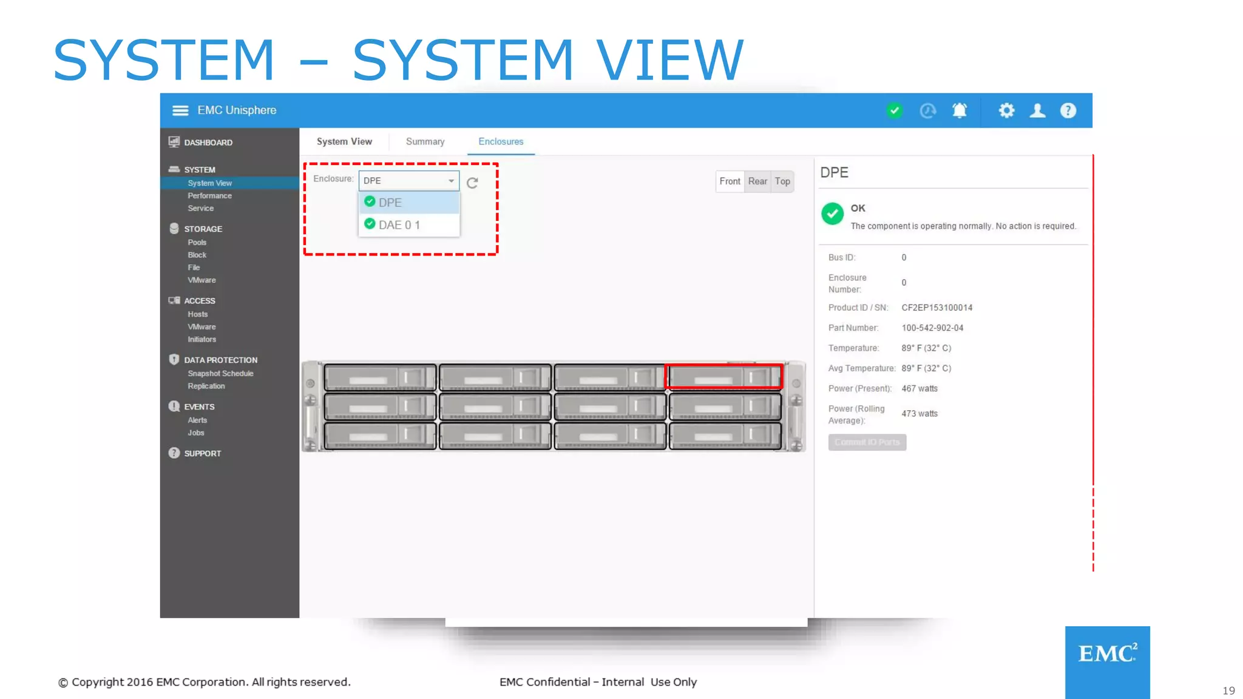Viewport: 1243px width, 699px height.
Task: Show the Rear enclosure view
Action: click(x=757, y=181)
